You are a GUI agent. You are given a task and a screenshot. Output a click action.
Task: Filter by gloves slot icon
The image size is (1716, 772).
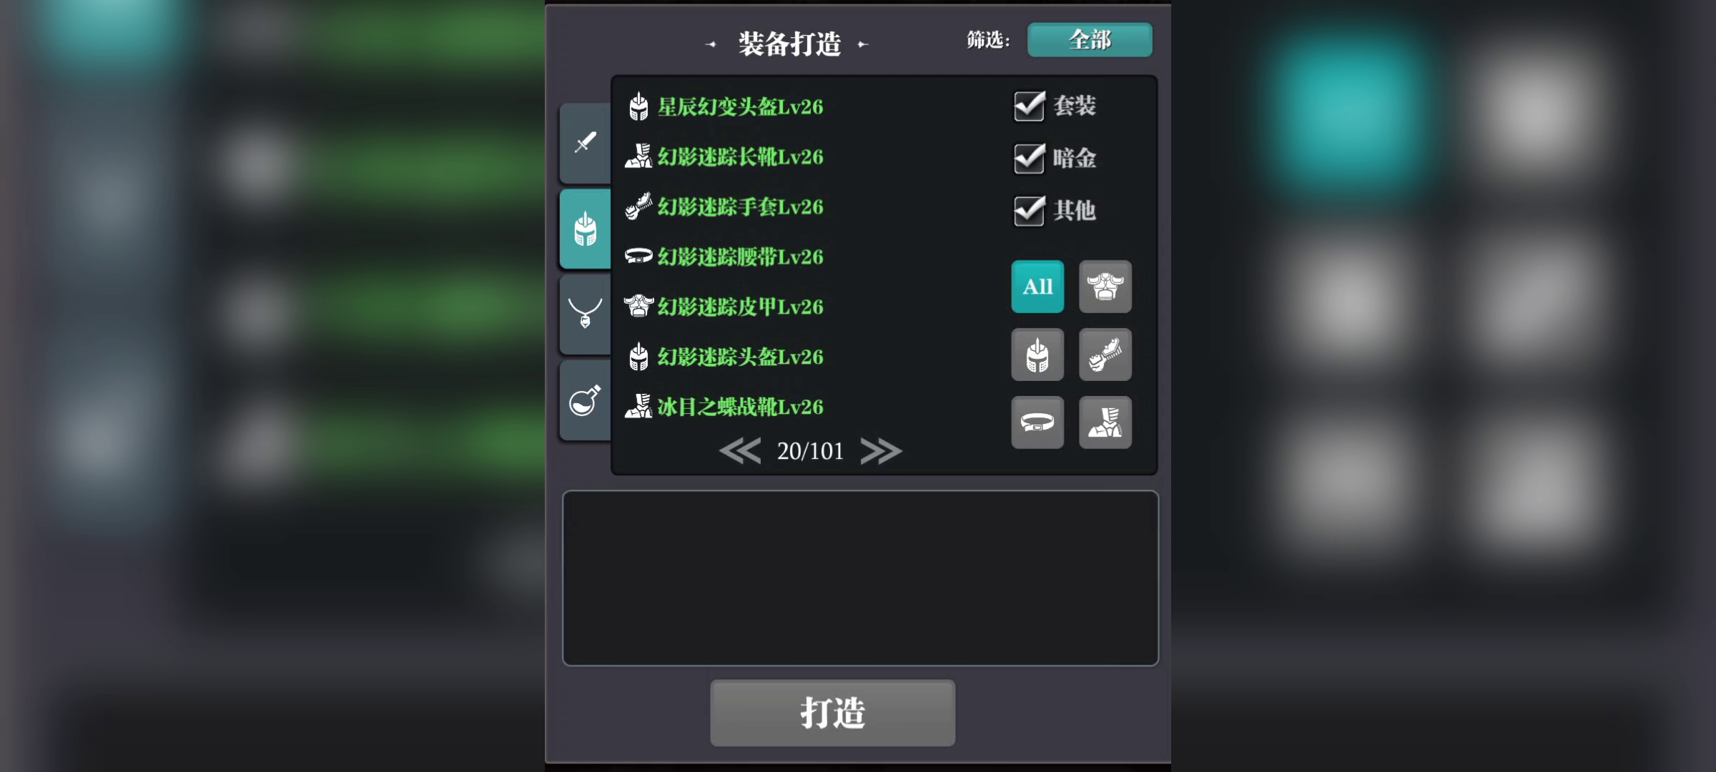tap(1105, 355)
